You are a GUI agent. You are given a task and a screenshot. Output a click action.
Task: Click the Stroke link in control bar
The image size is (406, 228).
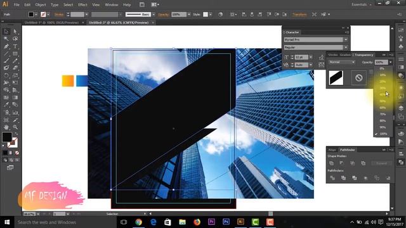[59, 15]
